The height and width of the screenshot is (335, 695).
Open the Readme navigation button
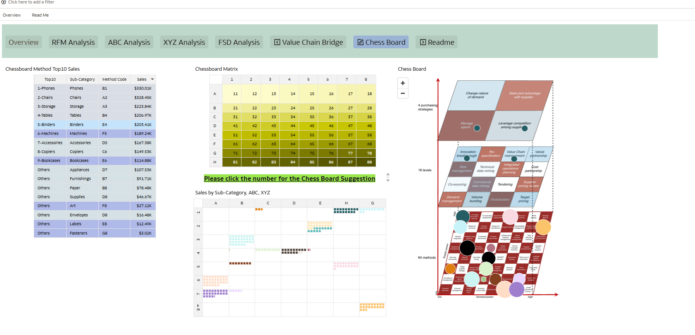[437, 42]
